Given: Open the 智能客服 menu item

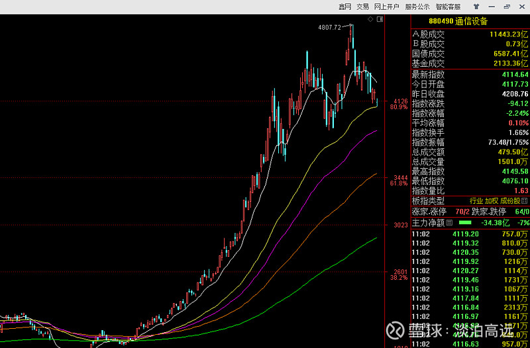Looking at the screenshot, I should click(x=448, y=7).
